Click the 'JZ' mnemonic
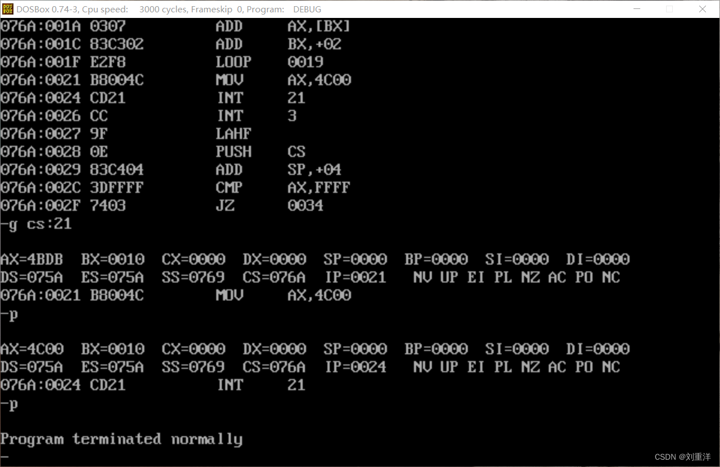720x467 pixels. coord(225,205)
